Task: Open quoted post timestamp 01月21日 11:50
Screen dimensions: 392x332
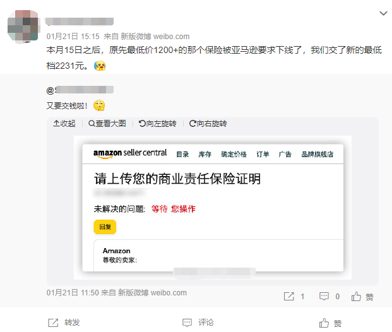Action: [73, 292]
